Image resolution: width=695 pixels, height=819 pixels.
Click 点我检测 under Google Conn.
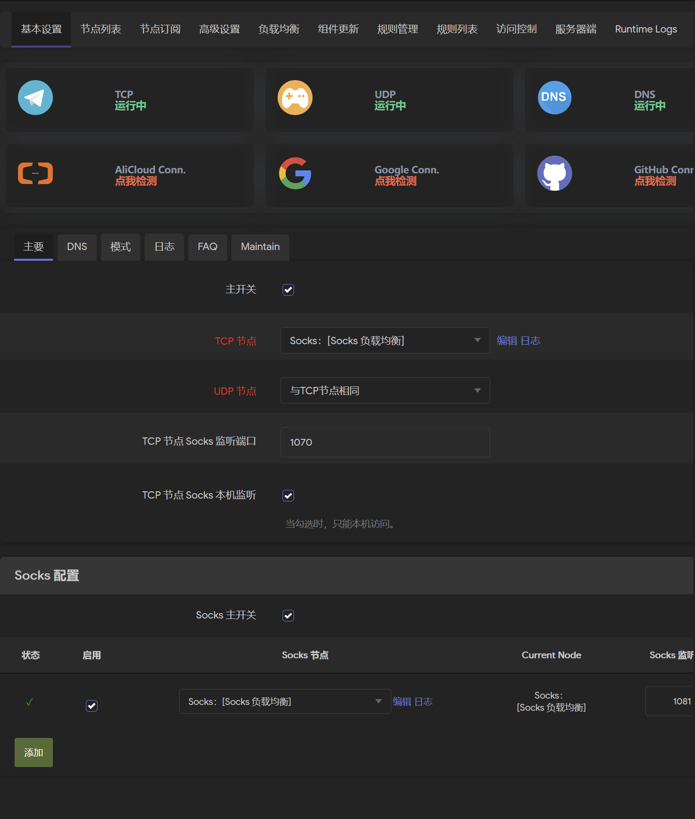(396, 181)
